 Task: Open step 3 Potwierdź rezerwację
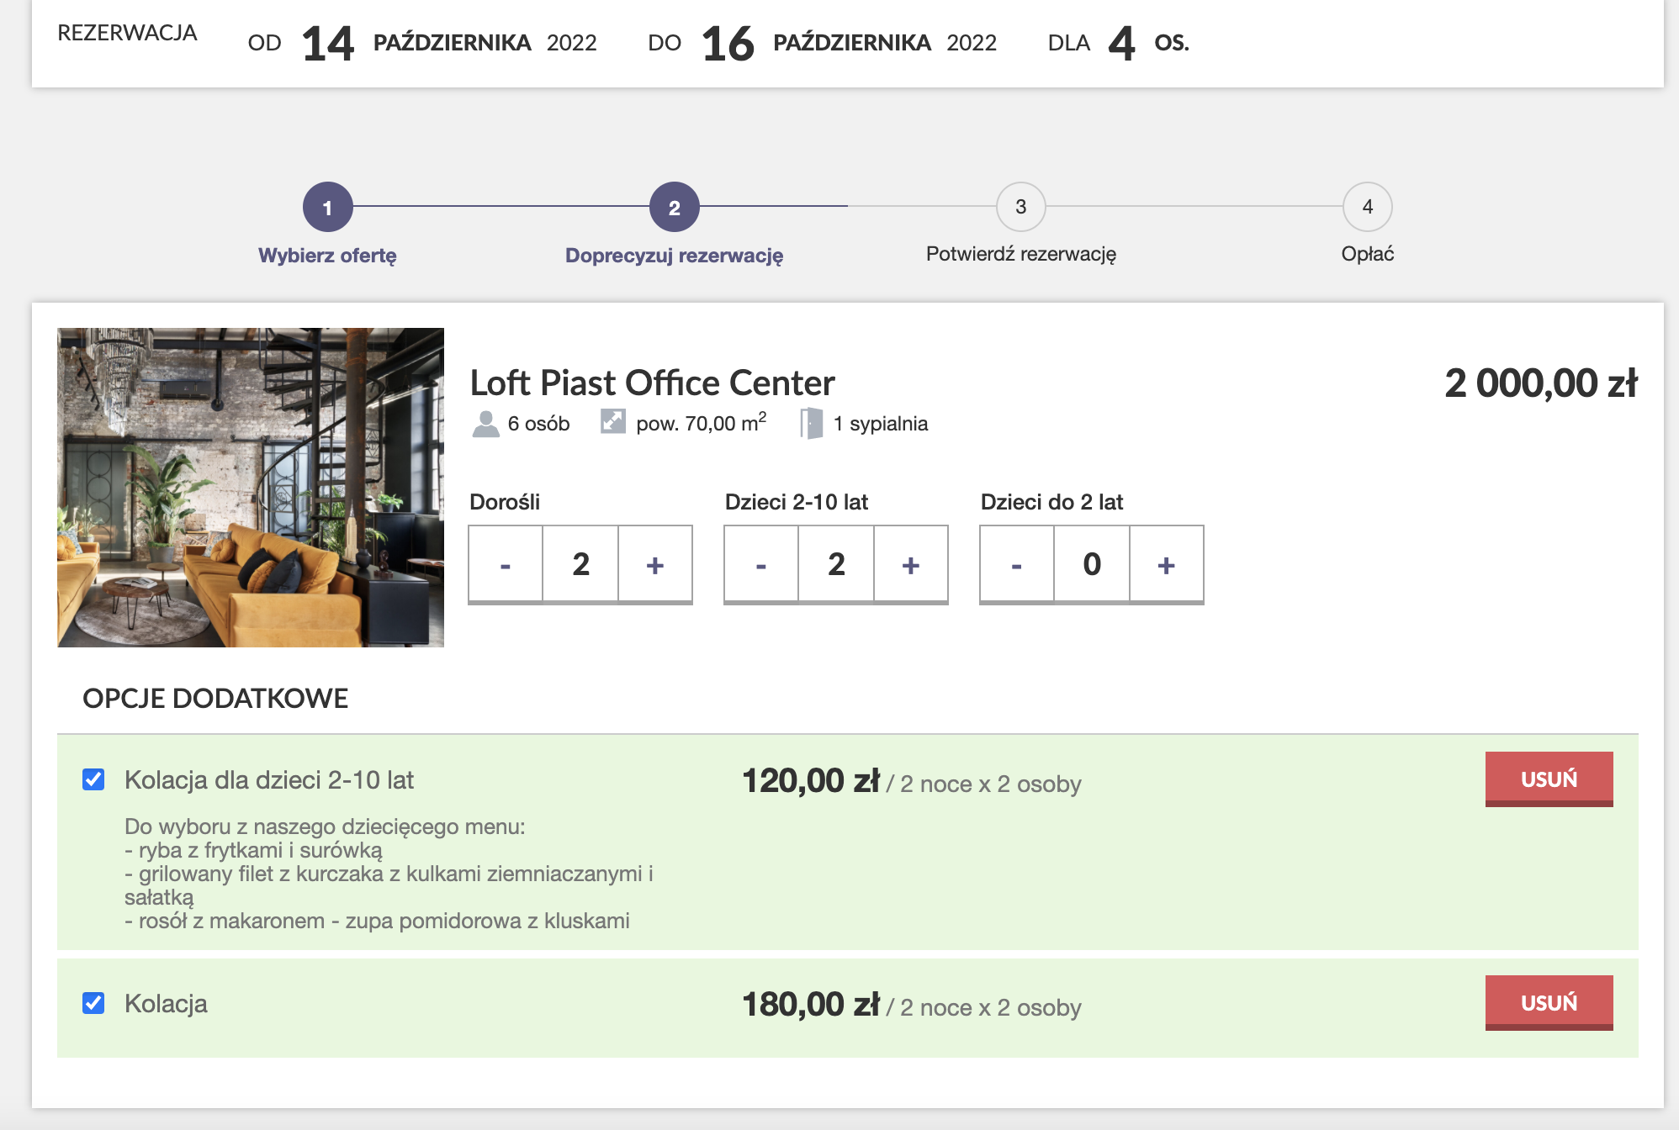[x=1020, y=207]
